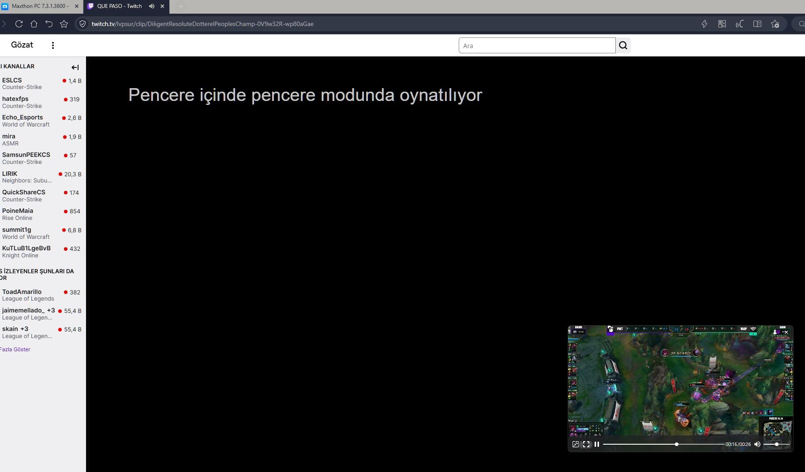Open mira ASMR channel
805x472 pixels.
pos(42,140)
